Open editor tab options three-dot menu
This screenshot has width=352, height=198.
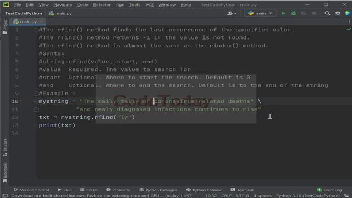(x=349, y=21)
